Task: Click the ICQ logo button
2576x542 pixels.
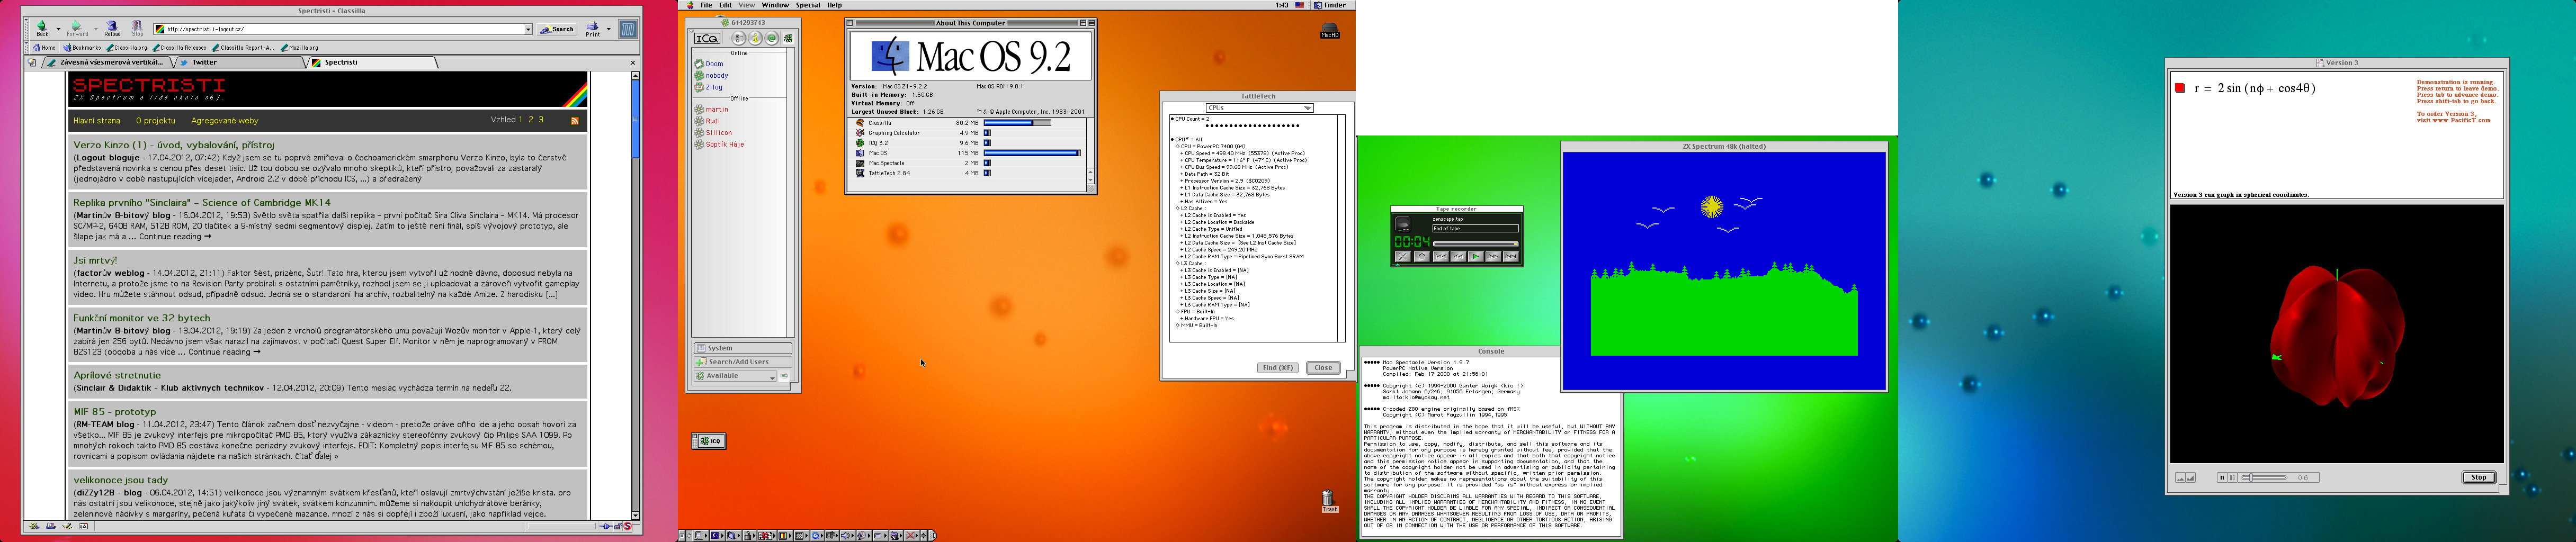Action: (x=707, y=38)
